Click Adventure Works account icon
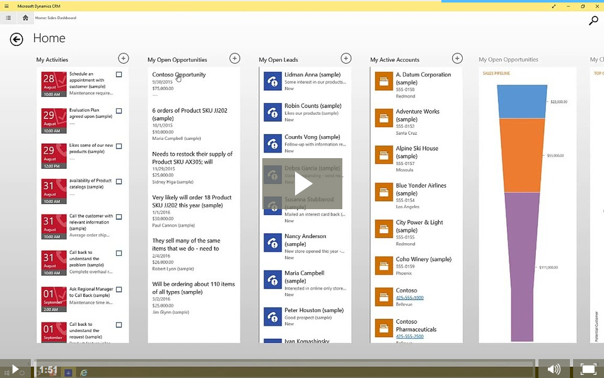The height and width of the screenshot is (378, 604). [384, 118]
